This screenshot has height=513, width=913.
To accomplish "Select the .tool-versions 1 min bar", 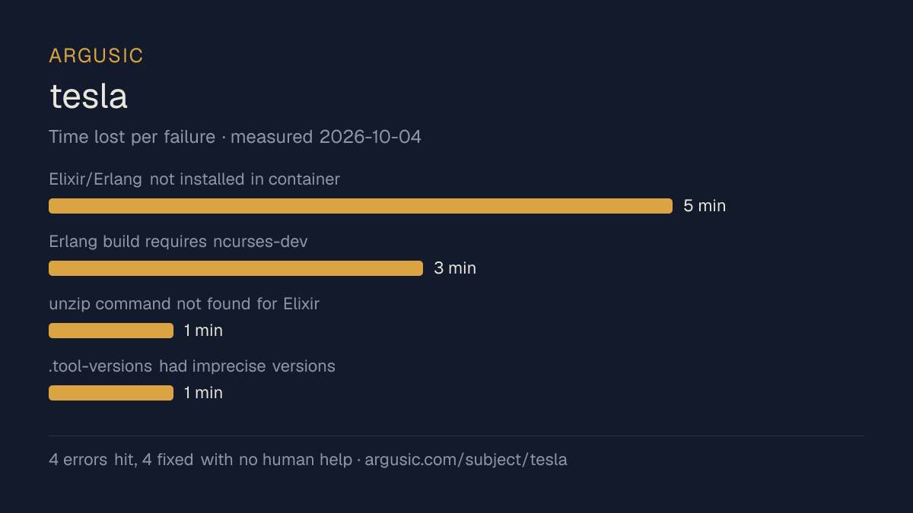I will 111,393.
